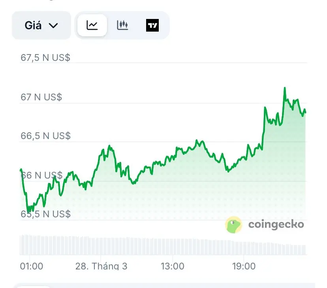Switch to candlestick chart icon
This screenshot has height=288, width=327.
(x=122, y=26)
